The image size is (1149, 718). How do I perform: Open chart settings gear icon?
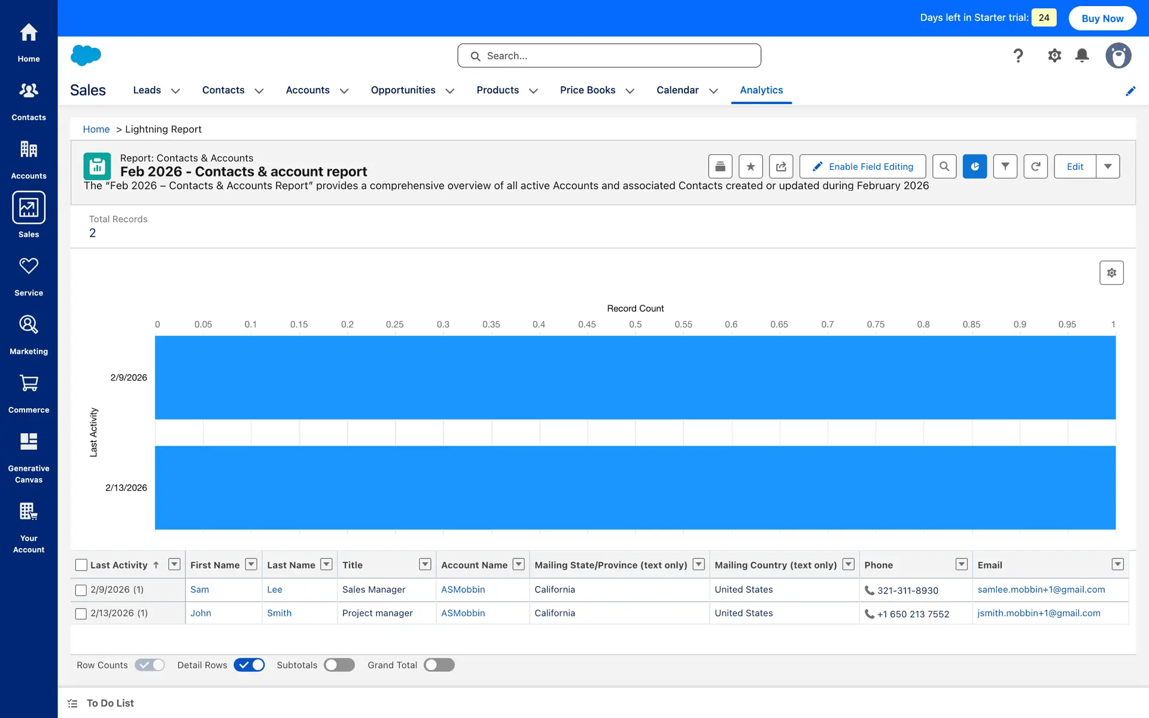tap(1111, 273)
